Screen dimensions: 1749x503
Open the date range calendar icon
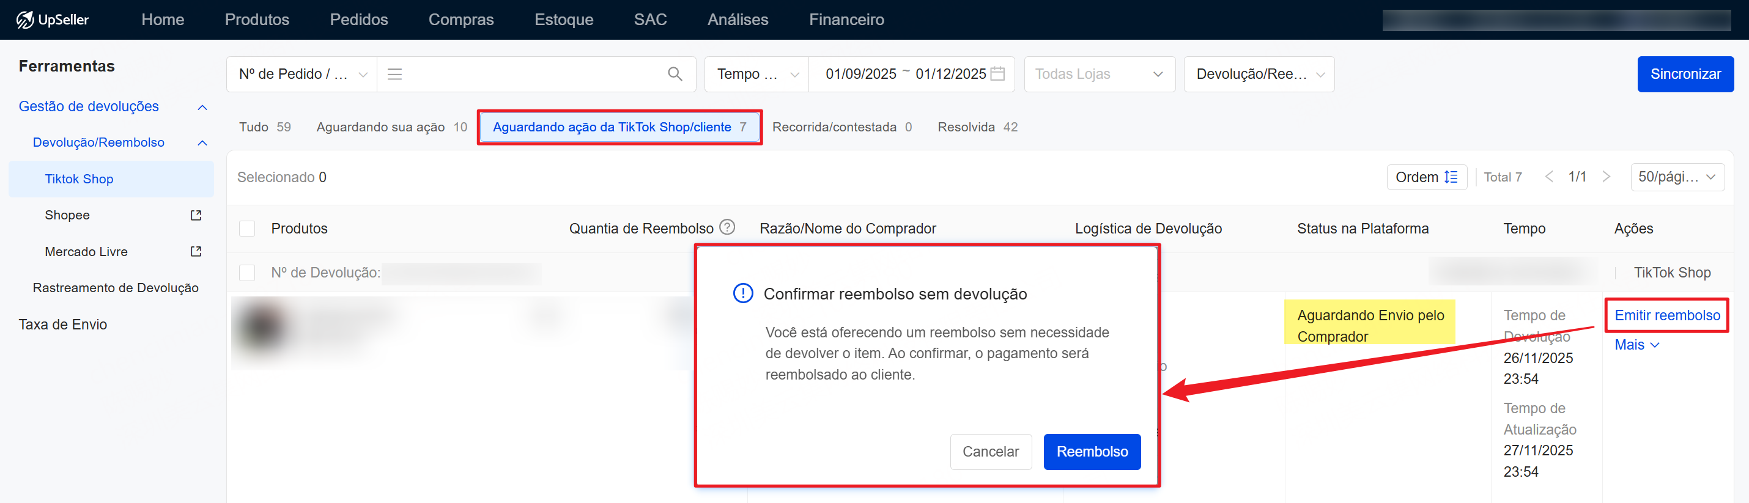tap(997, 74)
